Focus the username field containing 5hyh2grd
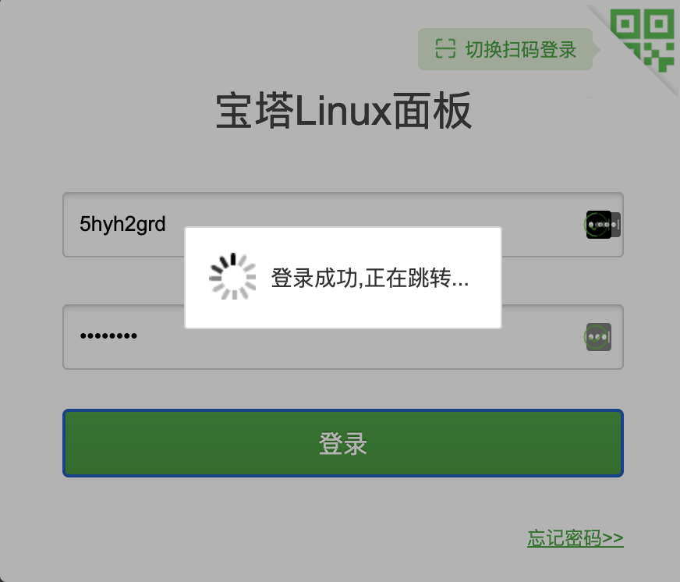 click(x=343, y=225)
